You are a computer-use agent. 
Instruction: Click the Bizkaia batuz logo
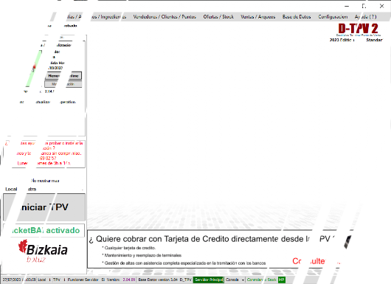click(x=43, y=251)
